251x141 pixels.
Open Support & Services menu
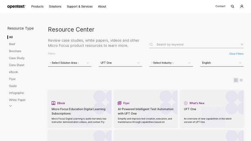79,6
